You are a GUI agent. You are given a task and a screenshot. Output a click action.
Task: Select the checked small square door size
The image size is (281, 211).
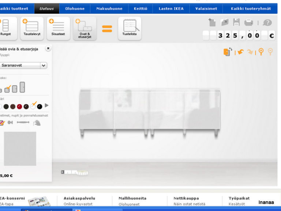(x=8, y=89)
